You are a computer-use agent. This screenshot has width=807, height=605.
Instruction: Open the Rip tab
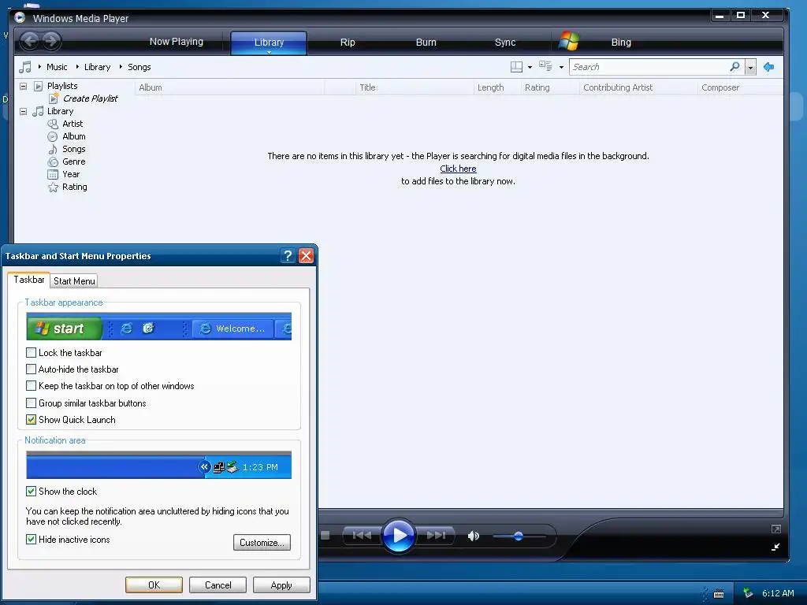pos(348,43)
